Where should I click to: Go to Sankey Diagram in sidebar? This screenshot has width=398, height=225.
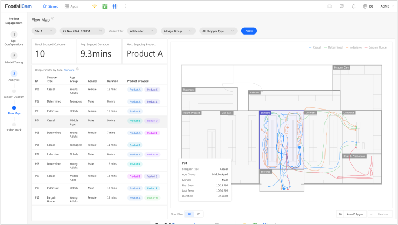[14, 96]
